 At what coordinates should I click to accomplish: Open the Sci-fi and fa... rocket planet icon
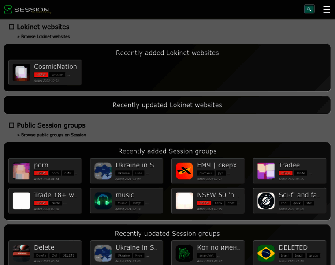tap(266, 201)
